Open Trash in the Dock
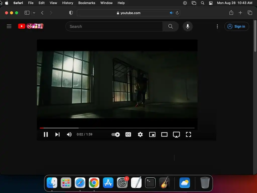 205,183
